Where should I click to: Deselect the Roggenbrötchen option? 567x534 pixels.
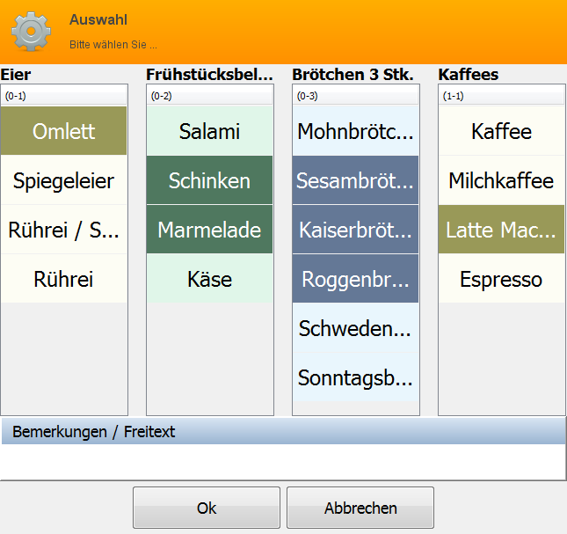pyautogui.click(x=355, y=280)
